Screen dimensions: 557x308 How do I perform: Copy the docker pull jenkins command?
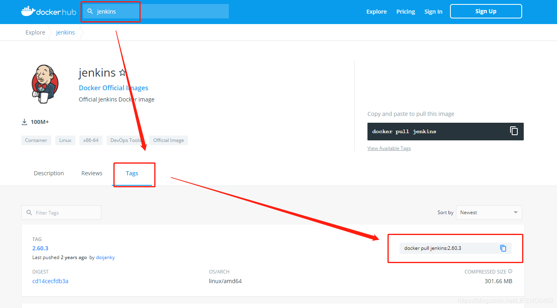coord(514,131)
